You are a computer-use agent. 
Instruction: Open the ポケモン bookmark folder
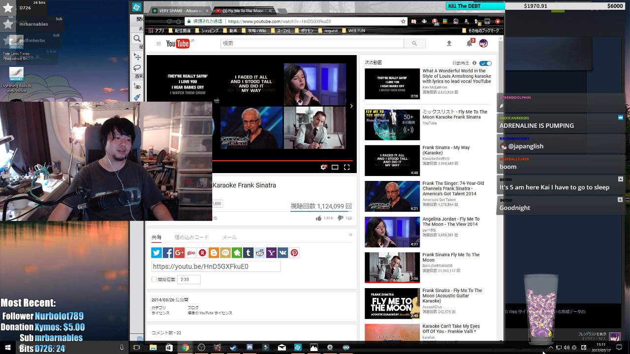304,30
